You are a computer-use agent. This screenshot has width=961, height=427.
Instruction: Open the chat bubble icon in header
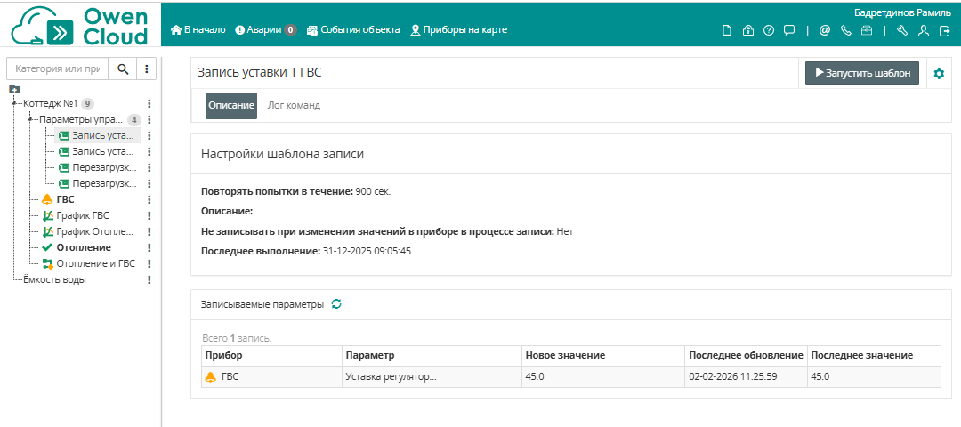click(789, 30)
